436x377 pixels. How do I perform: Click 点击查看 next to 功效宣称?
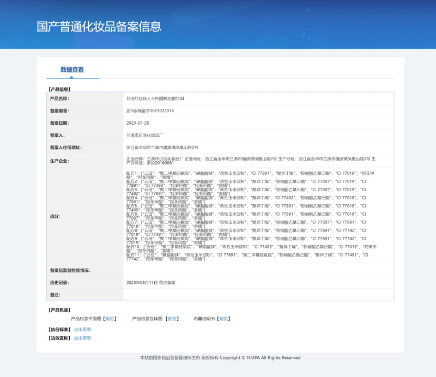pos(82,338)
